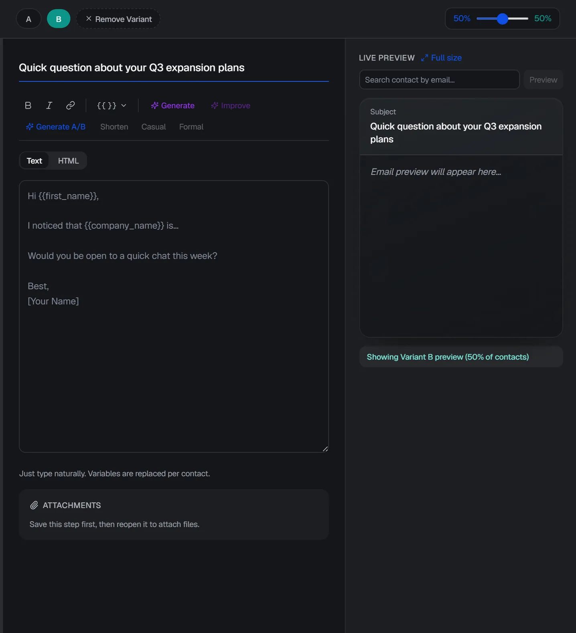The height and width of the screenshot is (633, 576).
Task: Click the 'Save this step first' attachments note
Action: click(114, 524)
